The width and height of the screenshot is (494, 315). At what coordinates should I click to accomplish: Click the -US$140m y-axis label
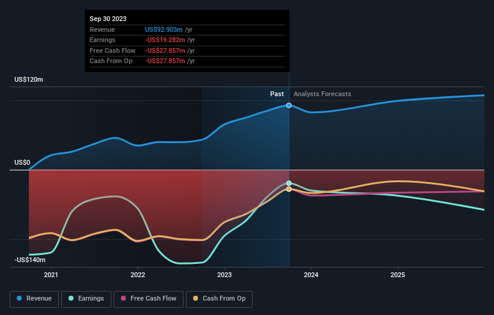tap(30, 260)
